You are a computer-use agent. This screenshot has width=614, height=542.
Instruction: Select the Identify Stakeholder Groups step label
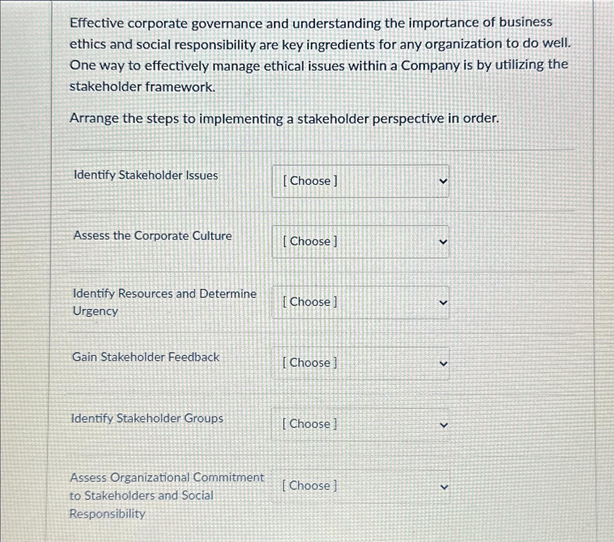(147, 419)
